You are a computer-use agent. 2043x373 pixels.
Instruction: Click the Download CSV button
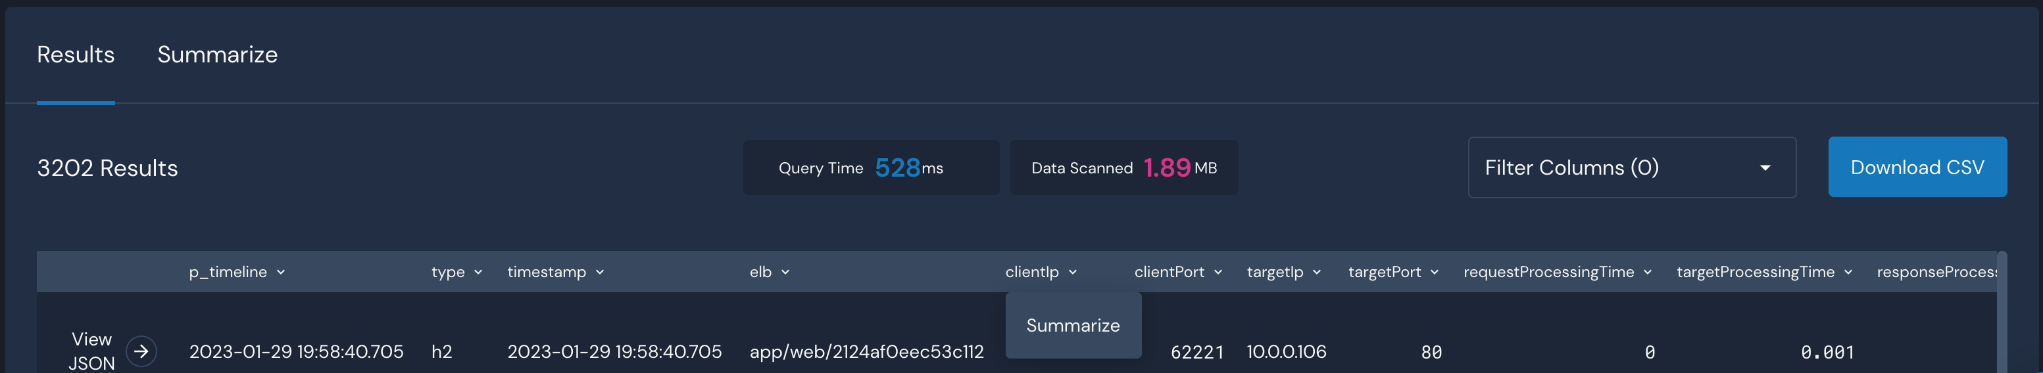tap(1917, 167)
